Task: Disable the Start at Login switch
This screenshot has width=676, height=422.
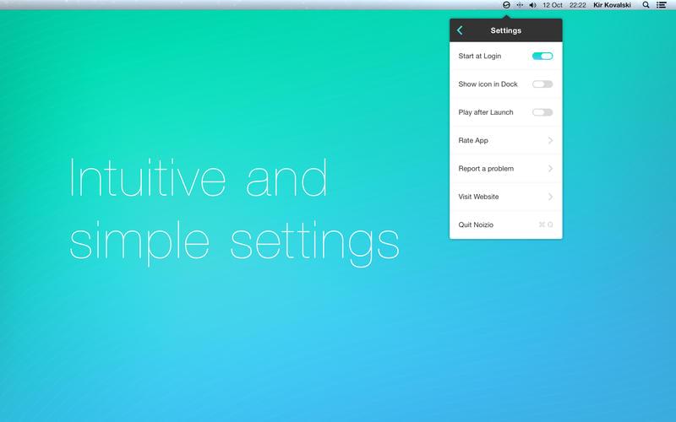Action: (542, 56)
